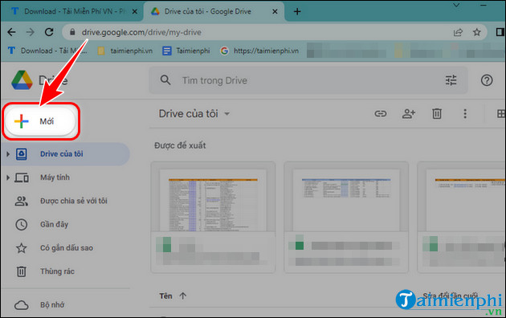The image size is (506, 318).
Task: Click the Google Drive logo
Action: 22,80
